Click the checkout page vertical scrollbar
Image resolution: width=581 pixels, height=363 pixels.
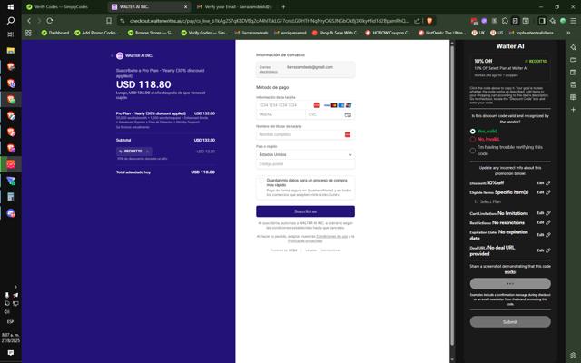[452, 196]
